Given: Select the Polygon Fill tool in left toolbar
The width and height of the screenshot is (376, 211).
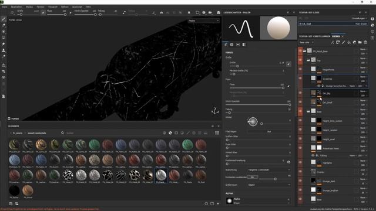Looking at the screenshot, I should [x=4, y=38].
